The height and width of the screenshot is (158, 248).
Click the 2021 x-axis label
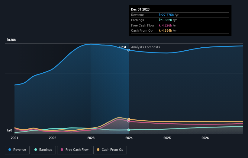(x=14, y=138)
